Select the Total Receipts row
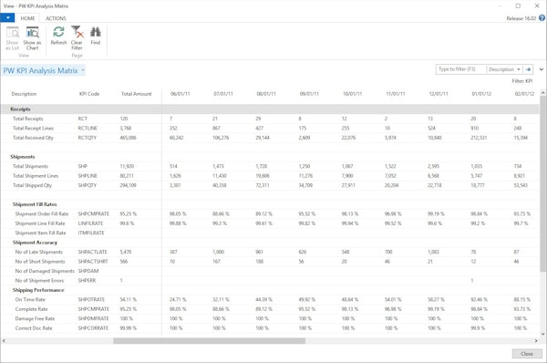547x363 pixels. pos(270,119)
